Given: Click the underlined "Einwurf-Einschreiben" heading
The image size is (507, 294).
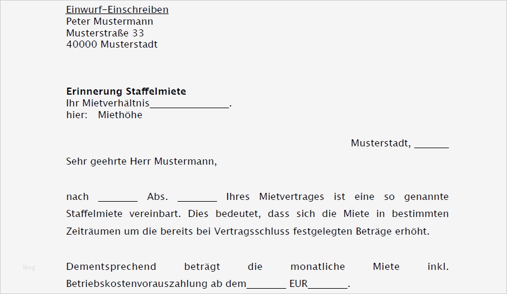Looking at the screenshot, I should click(x=117, y=9).
